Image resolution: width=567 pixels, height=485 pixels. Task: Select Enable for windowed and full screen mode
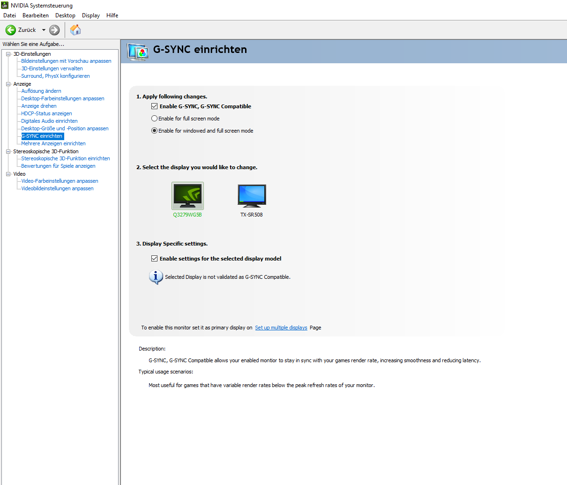coord(154,131)
